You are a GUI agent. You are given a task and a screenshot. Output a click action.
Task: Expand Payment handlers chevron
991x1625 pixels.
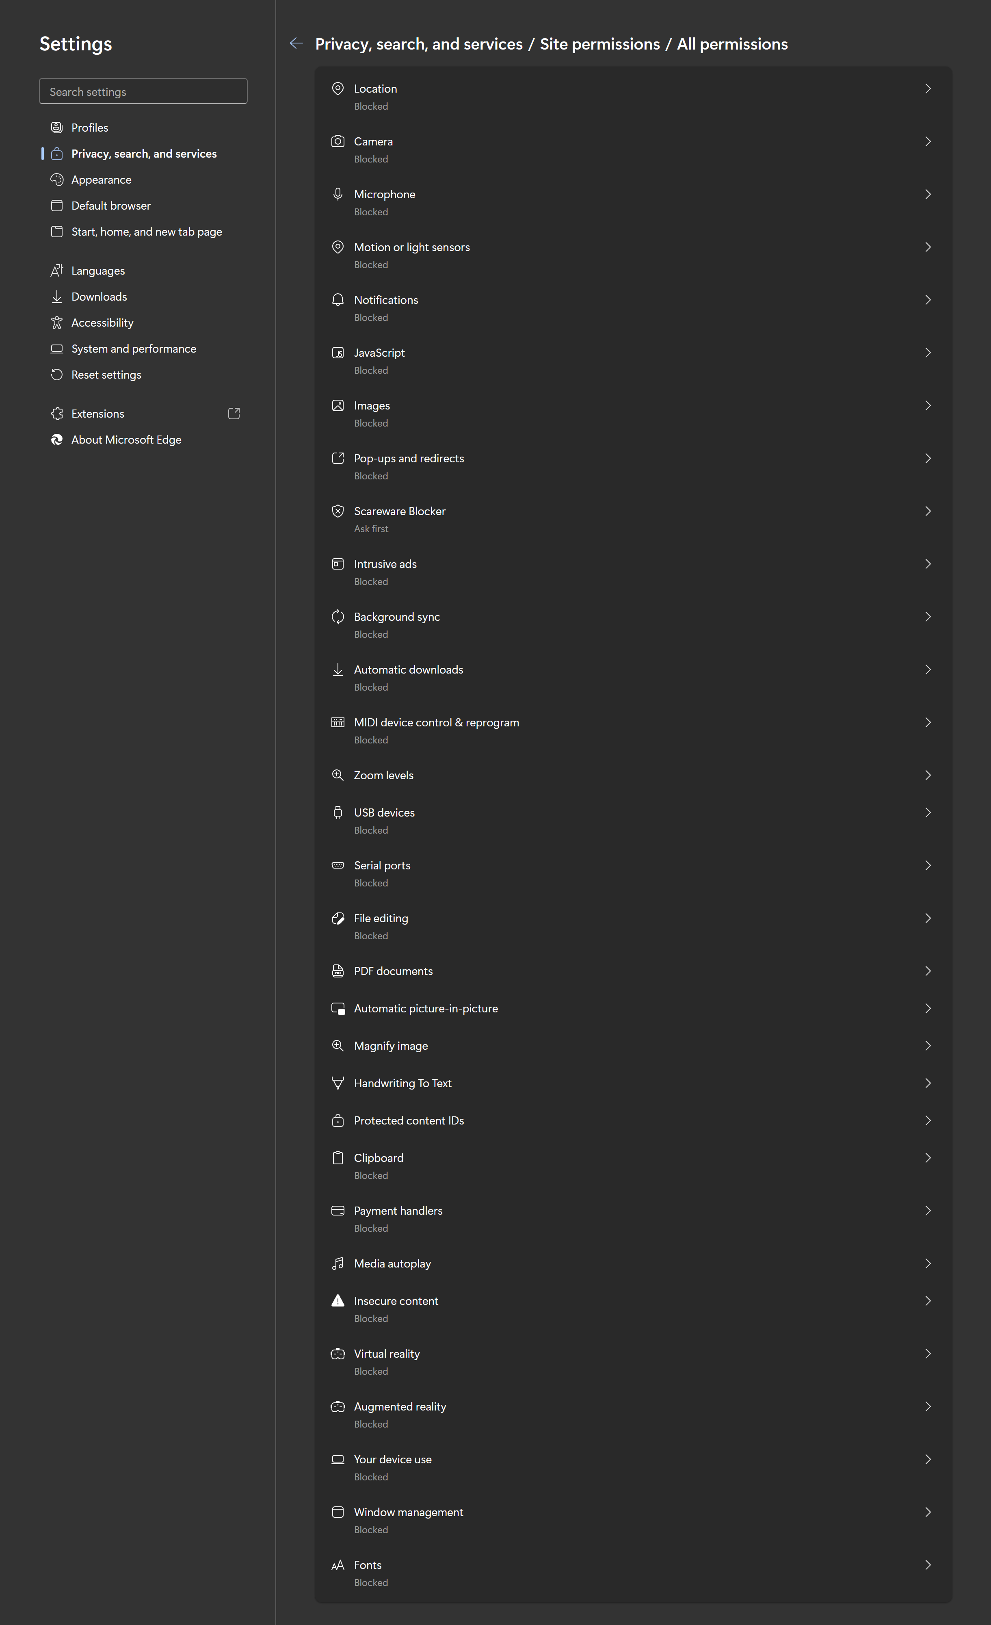click(928, 1210)
